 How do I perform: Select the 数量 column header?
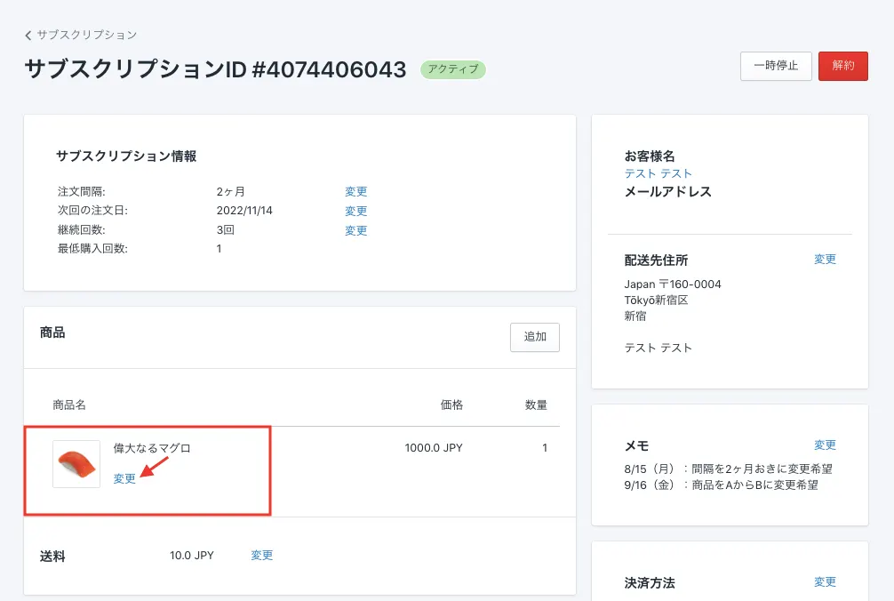coord(536,405)
